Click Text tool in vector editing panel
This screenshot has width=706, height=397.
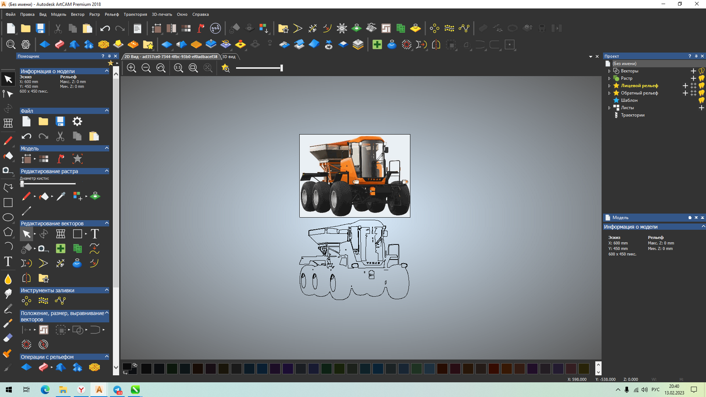95,234
